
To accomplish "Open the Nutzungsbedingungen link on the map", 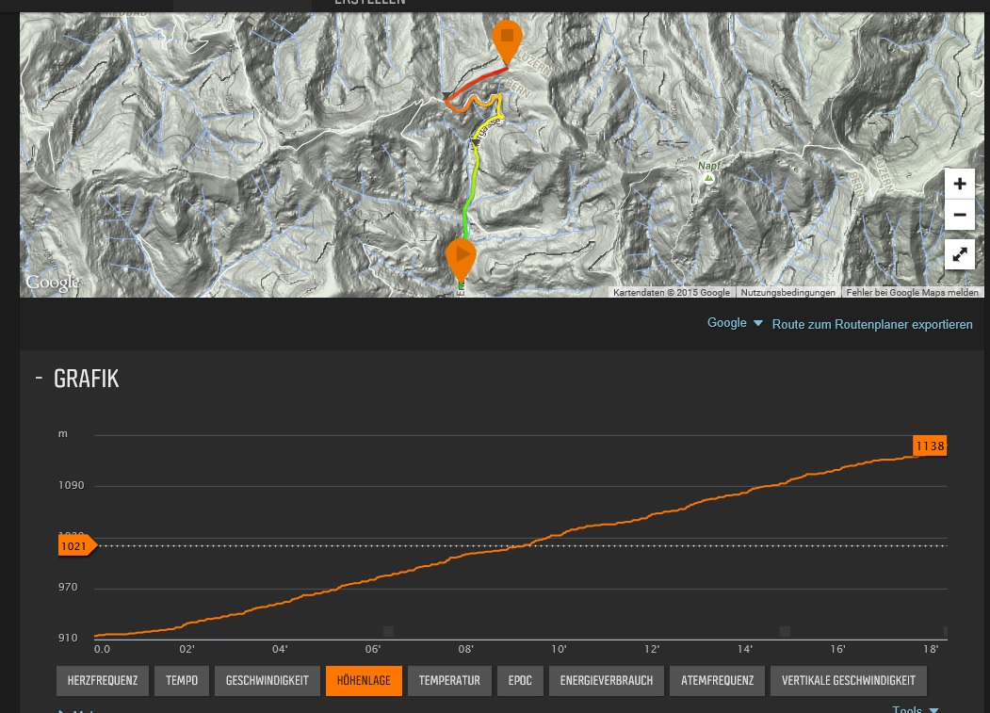I will click(x=787, y=293).
